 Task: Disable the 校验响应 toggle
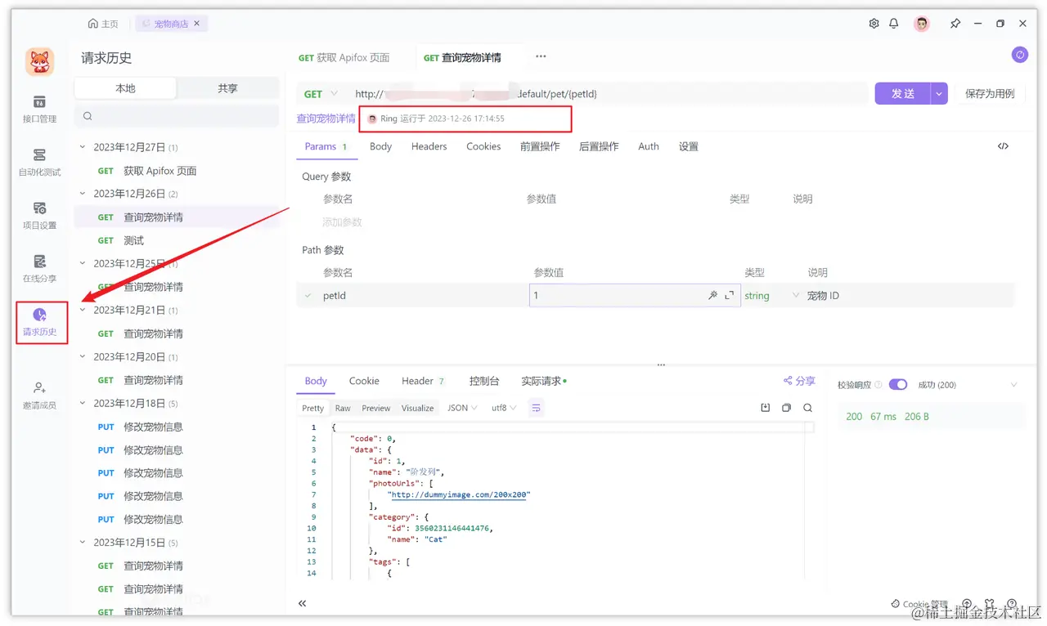tap(897, 384)
